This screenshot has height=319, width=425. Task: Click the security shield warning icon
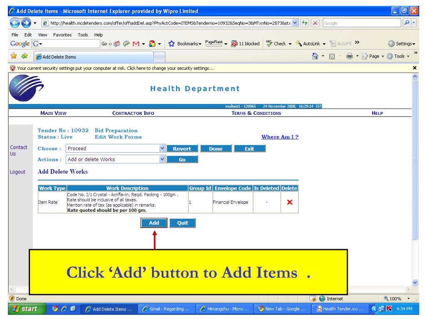point(12,68)
